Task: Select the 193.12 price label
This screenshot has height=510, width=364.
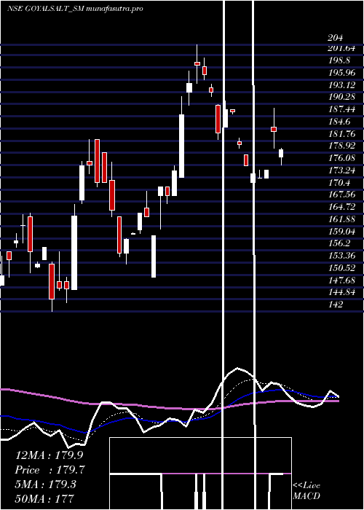Action: 341,85
